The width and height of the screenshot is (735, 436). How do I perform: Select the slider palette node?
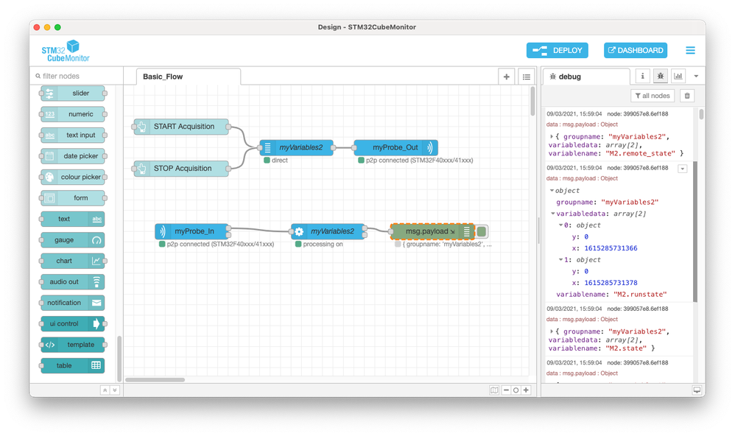[73, 94]
